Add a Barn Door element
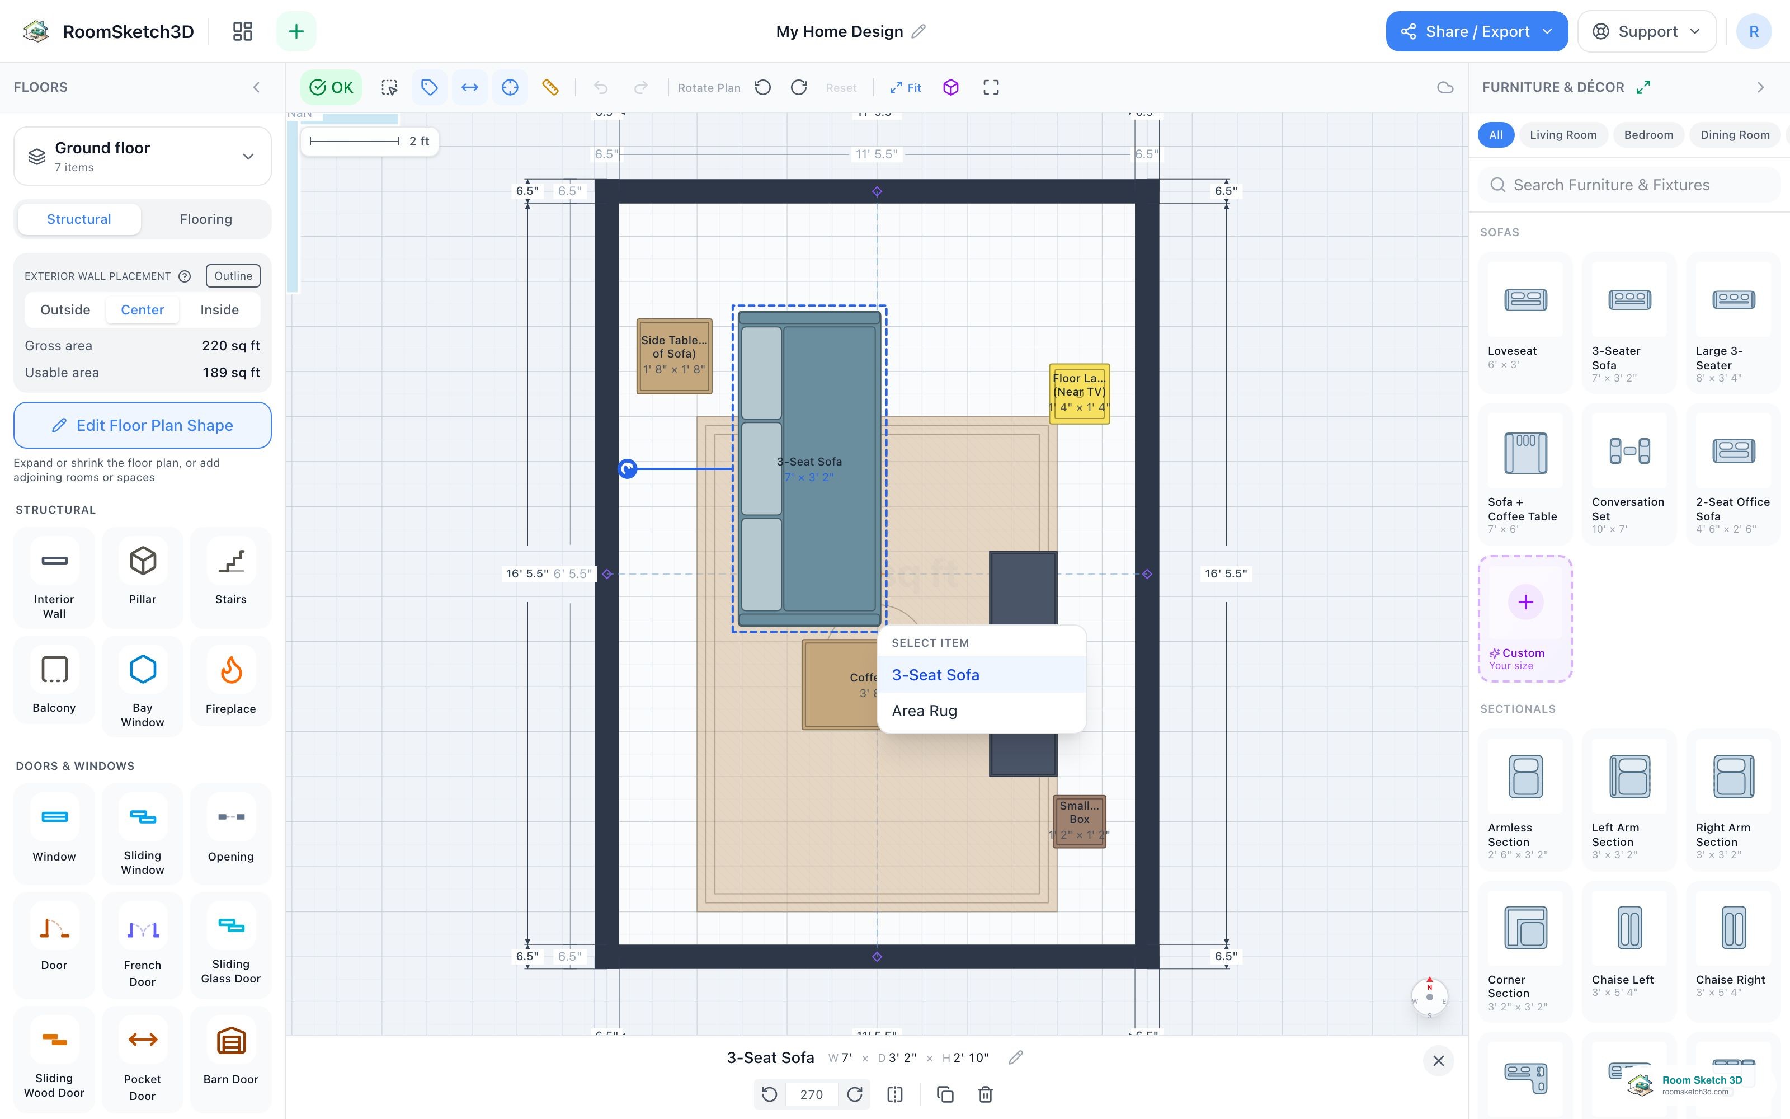The image size is (1790, 1119). click(231, 1059)
